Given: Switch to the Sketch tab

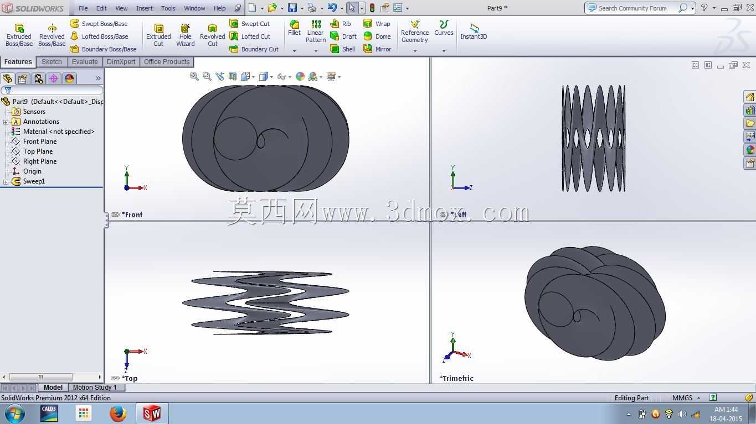Looking at the screenshot, I should click(52, 62).
